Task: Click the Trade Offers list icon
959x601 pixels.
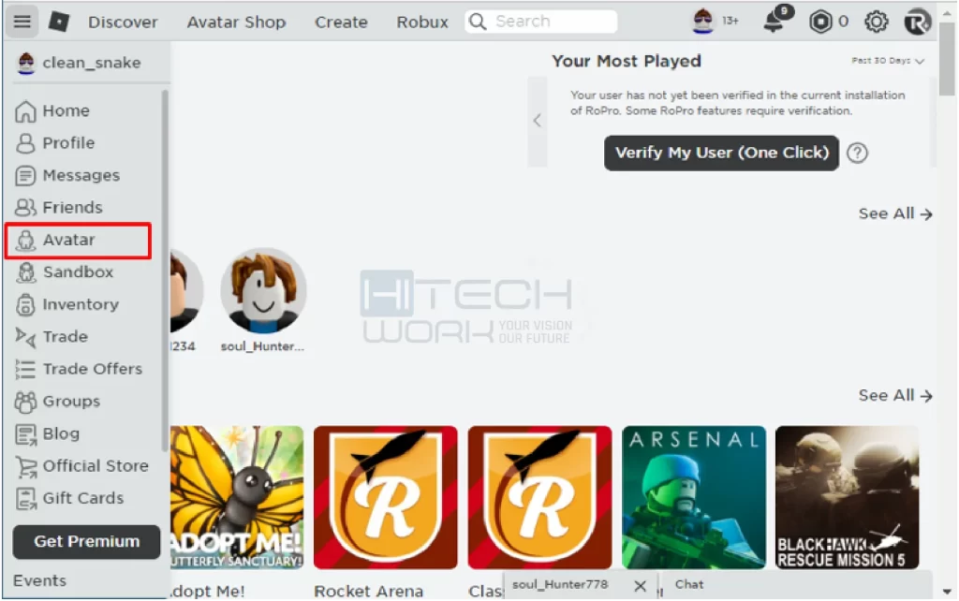Action: point(25,369)
